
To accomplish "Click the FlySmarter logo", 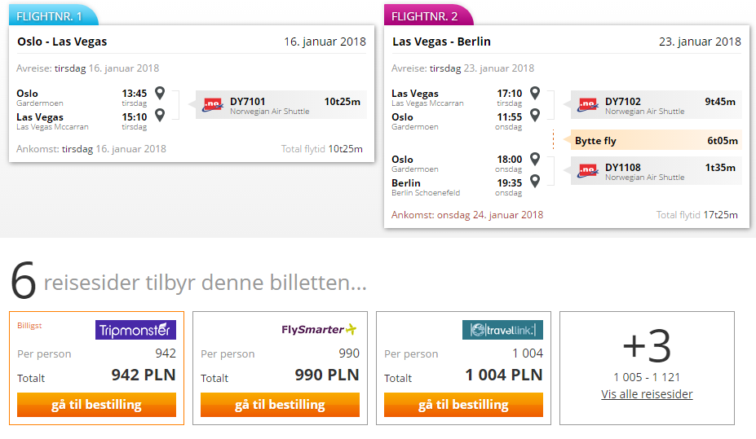I will pos(319,330).
